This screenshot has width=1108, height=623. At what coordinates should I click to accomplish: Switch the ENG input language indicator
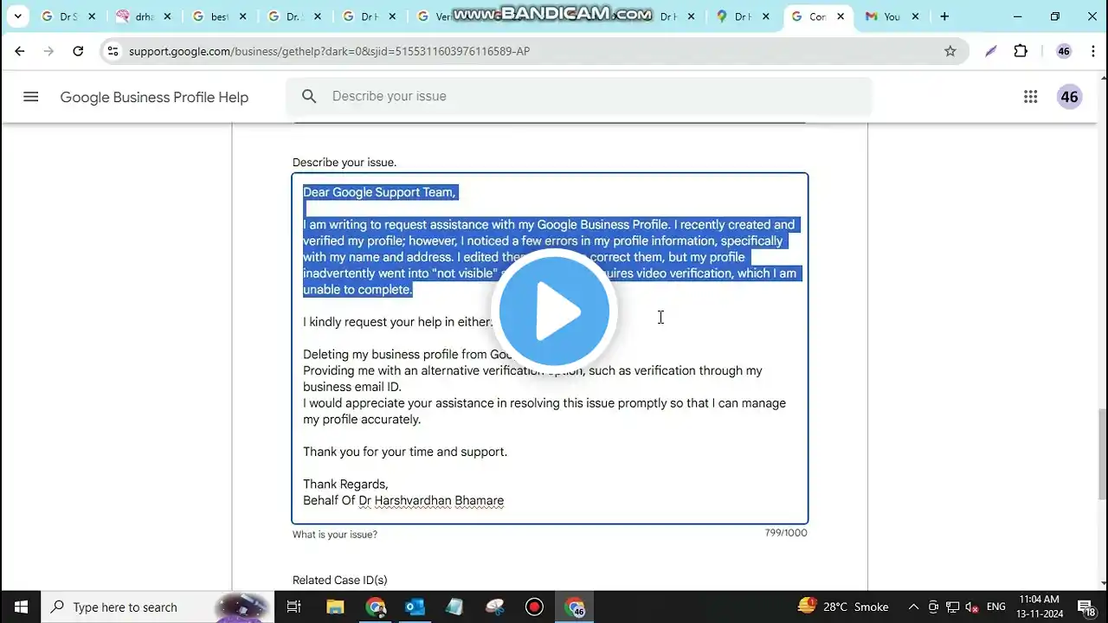tap(995, 607)
